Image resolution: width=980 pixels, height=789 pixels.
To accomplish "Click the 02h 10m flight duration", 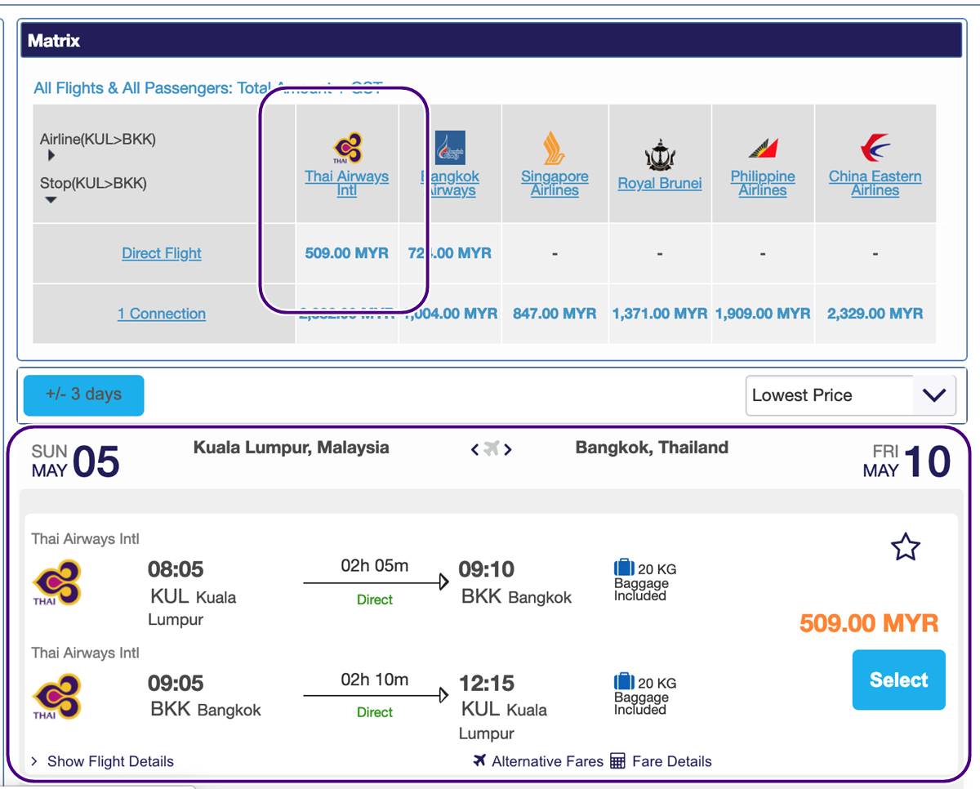I will pyautogui.click(x=375, y=680).
